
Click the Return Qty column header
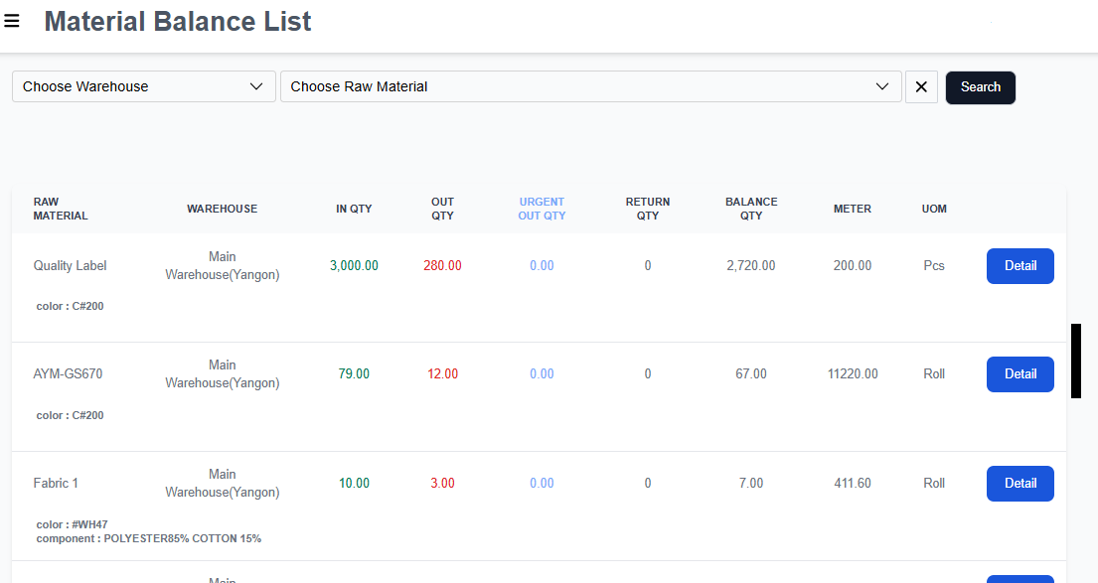tap(647, 209)
